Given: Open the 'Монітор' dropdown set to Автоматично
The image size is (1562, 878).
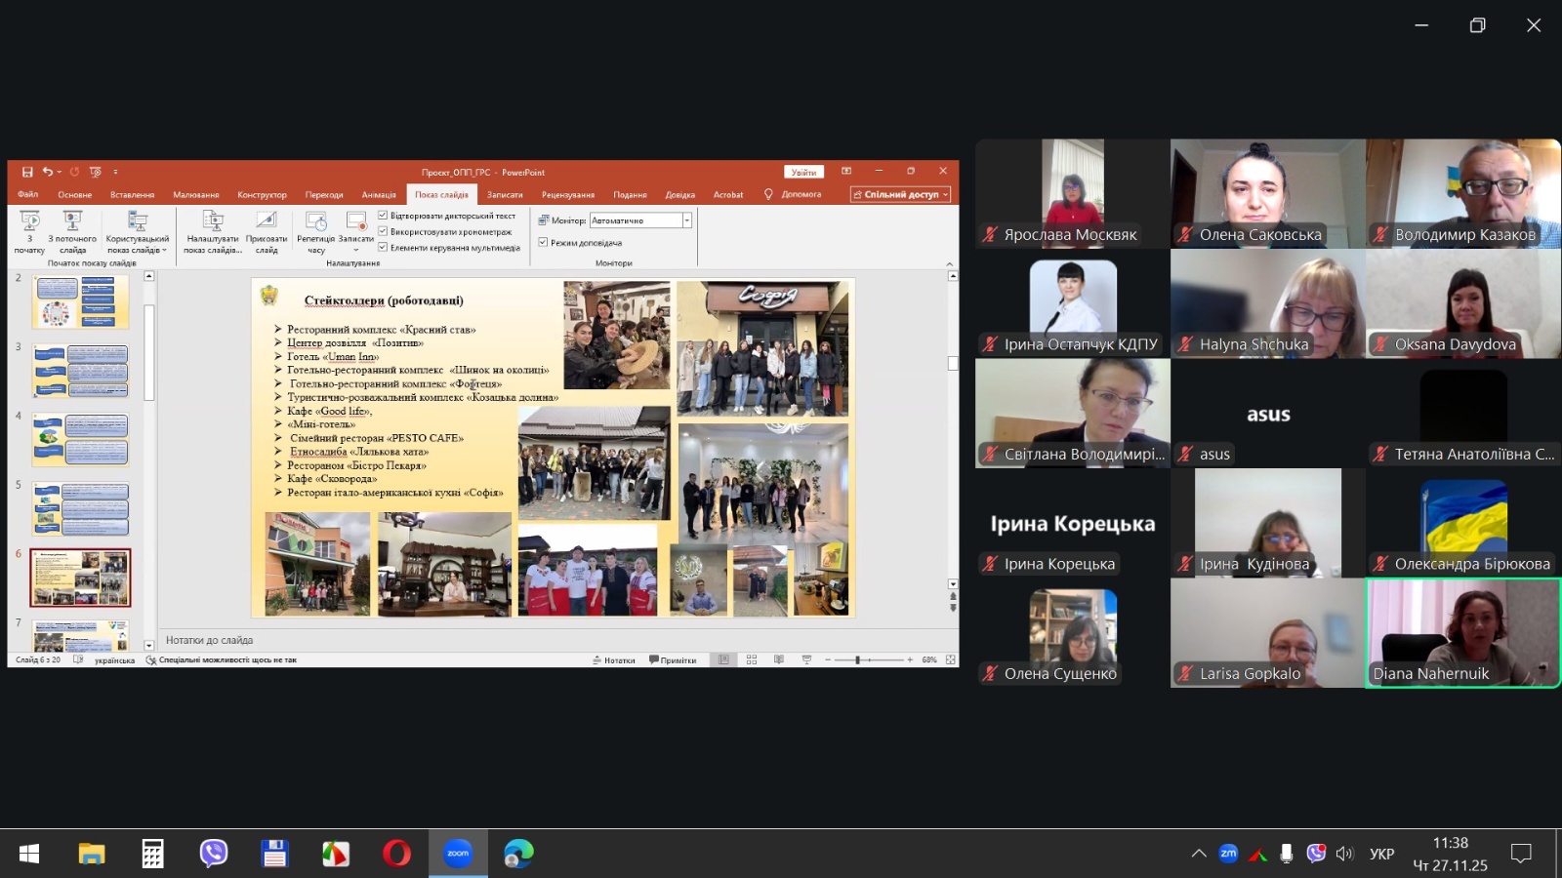Looking at the screenshot, I should (x=686, y=220).
